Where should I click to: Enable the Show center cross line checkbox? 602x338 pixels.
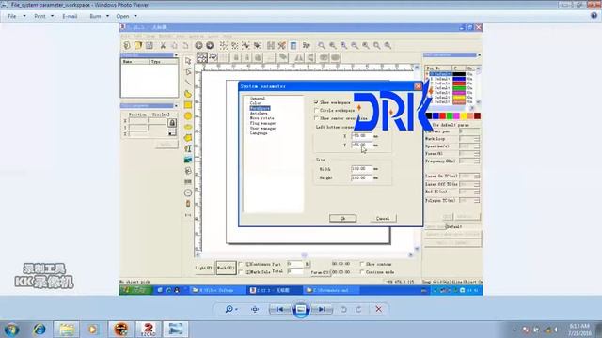click(x=316, y=118)
